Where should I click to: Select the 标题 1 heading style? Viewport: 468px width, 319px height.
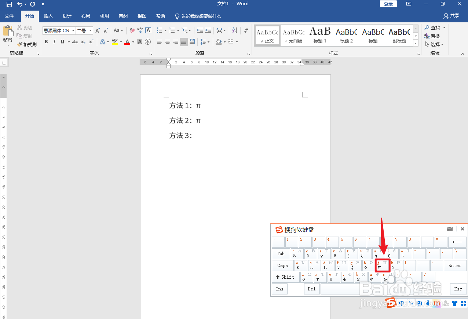[320, 35]
